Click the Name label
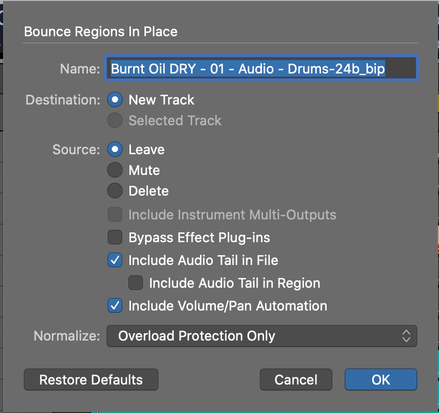The image size is (439, 413). [79, 69]
